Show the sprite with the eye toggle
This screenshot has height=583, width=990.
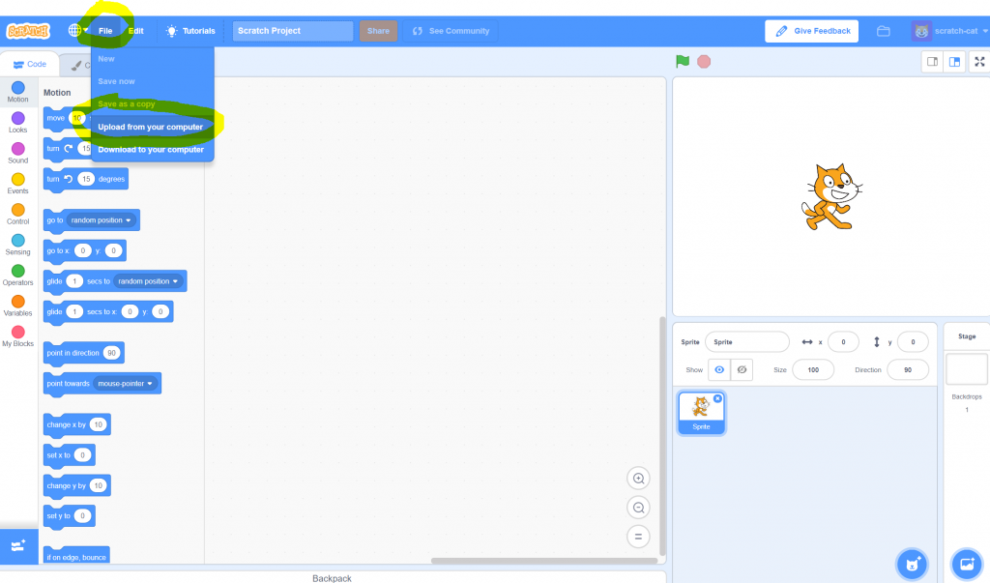(718, 369)
